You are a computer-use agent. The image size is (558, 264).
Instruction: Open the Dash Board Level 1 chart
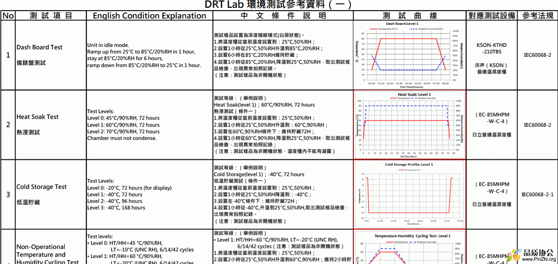409,55
